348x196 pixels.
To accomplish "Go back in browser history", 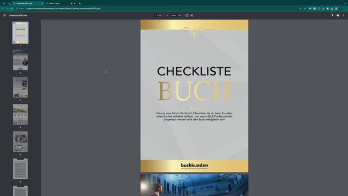I will click(x=3, y=9).
